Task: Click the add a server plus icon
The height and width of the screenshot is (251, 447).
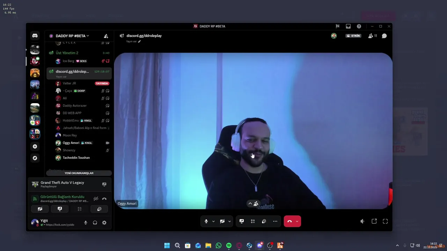Action: point(35,146)
